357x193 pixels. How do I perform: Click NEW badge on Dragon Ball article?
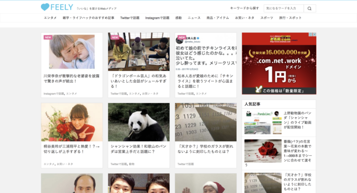point(115,38)
